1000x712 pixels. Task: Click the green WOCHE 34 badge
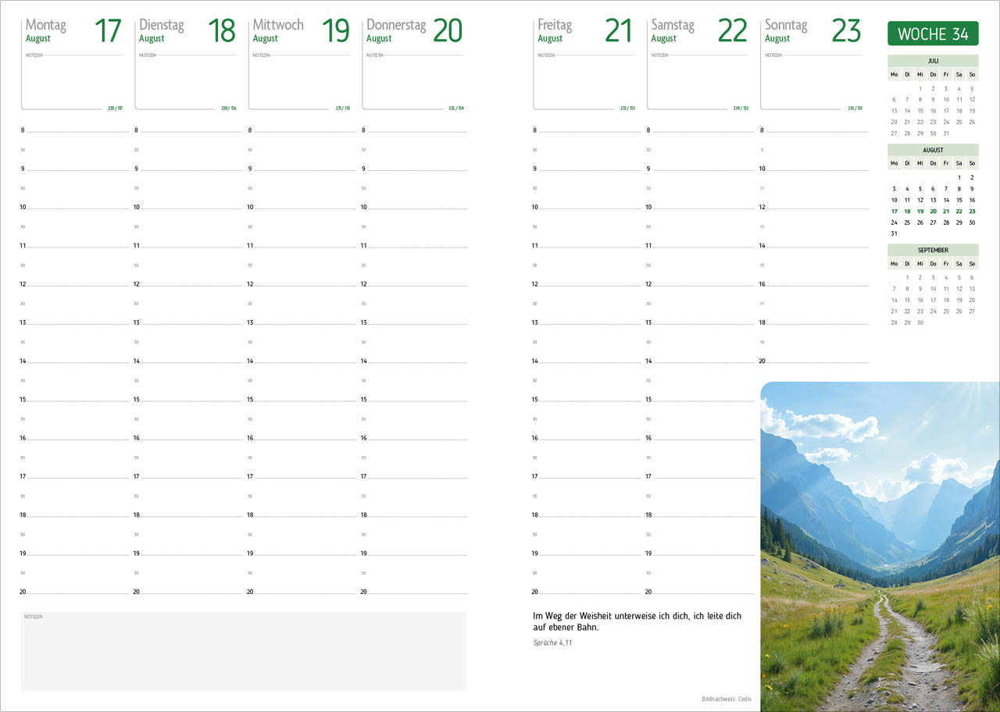[x=933, y=34]
